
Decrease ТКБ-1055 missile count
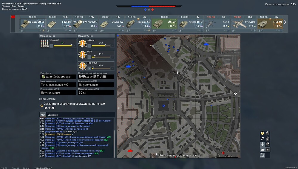[x=89, y=68]
